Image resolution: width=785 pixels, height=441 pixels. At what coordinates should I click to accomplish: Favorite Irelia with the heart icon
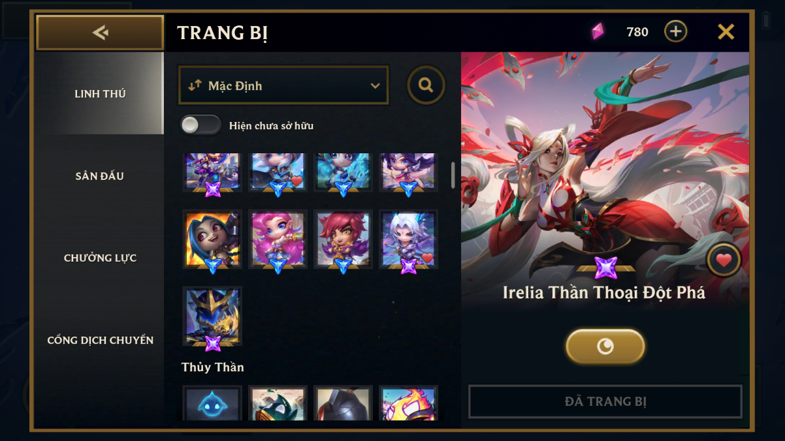click(723, 260)
